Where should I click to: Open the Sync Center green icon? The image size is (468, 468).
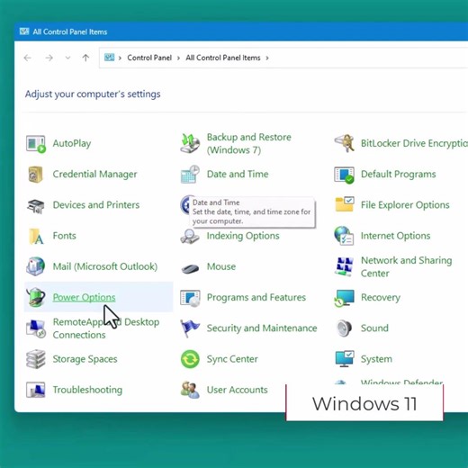tap(190, 359)
